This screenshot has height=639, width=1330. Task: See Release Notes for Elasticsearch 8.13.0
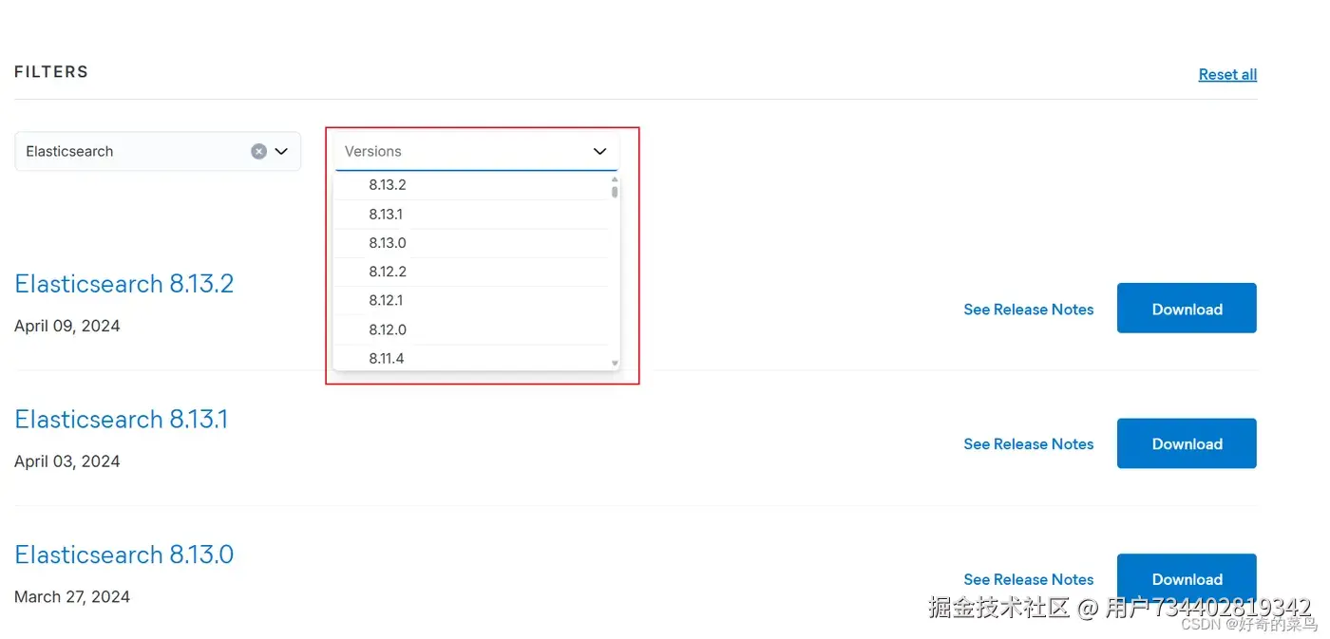click(1029, 579)
